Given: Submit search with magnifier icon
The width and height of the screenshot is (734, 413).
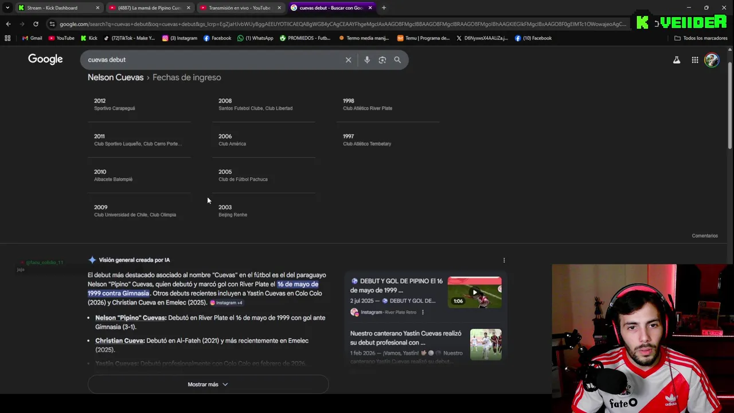Looking at the screenshot, I should [x=397, y=60].
